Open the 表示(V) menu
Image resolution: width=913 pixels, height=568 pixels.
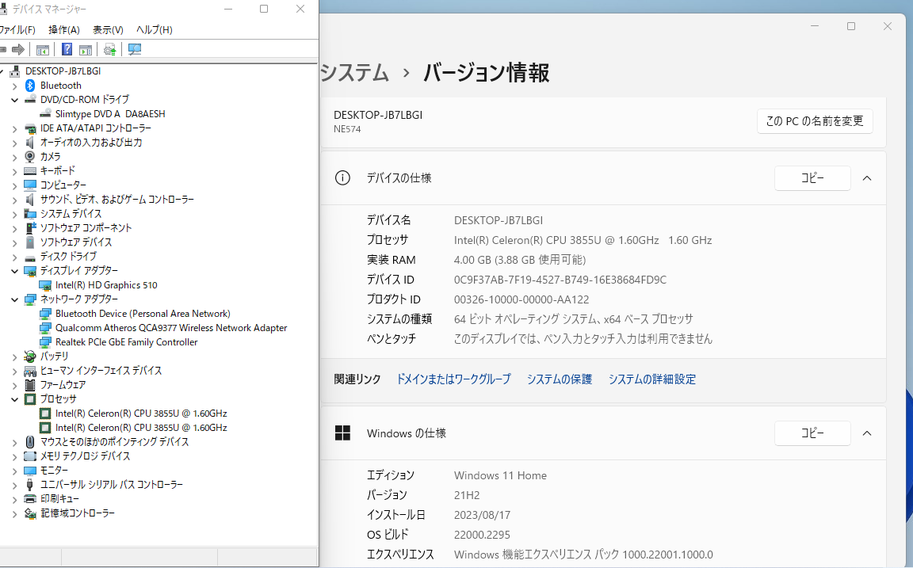coord(109,29)
